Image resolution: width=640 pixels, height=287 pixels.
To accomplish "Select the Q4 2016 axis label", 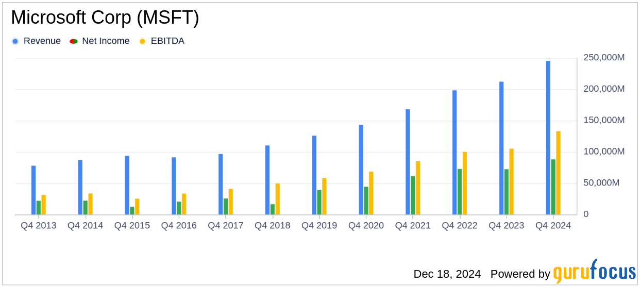I will click(179, 226).
